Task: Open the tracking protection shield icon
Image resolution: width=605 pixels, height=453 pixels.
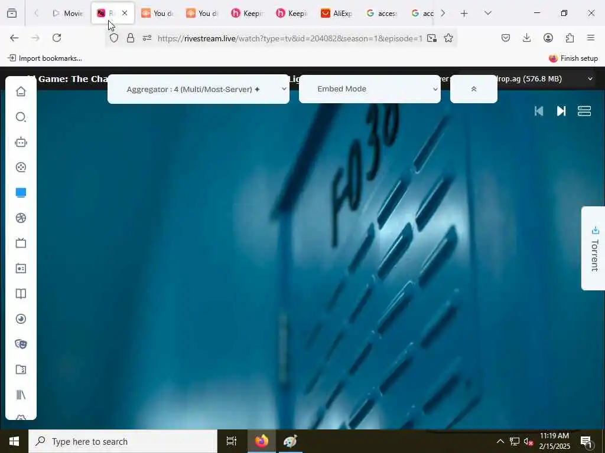Action: 114,38
